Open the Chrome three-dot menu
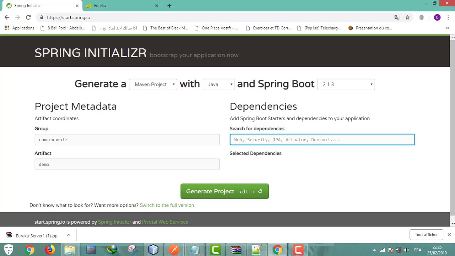The height and width of the screenshot is (256, 455). (x=448, y=17)
